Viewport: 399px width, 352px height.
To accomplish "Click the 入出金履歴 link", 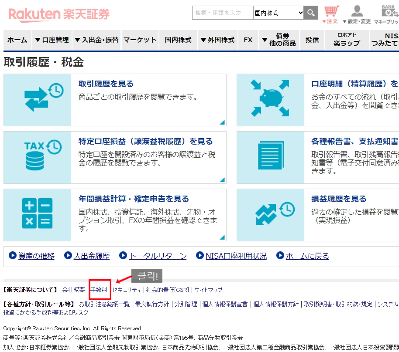I will pos(92,256).
